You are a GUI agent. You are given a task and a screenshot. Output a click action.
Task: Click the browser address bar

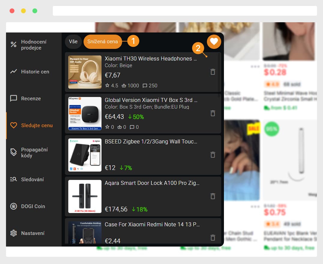tap(185, 11)
